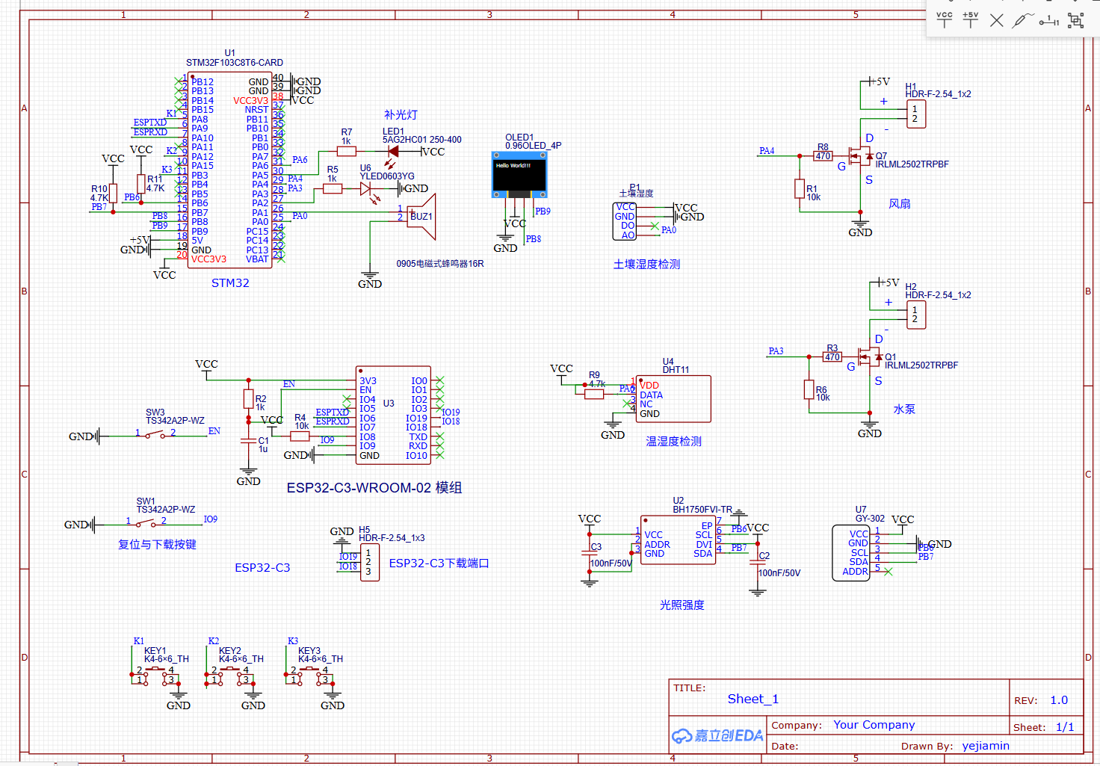Click the Your Company field
Image resolution: width=1100 pixels, height=766 pixels.
(874, 725)
